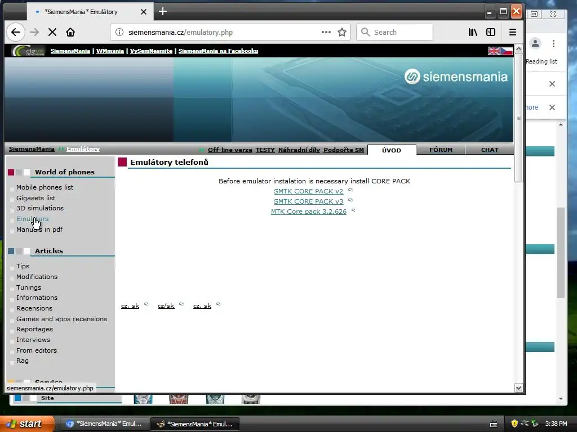Open From editors sidebar link
577x432 pixels.
coord(37,350)
